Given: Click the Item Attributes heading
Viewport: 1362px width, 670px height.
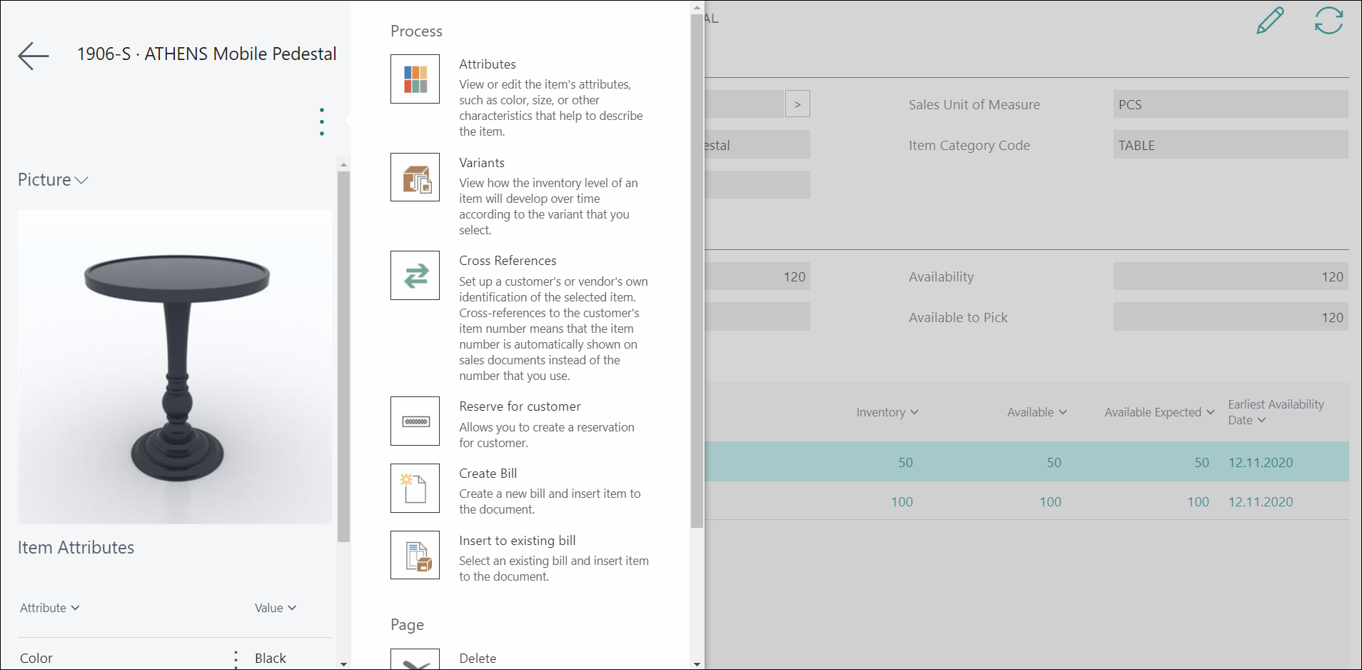Looking at the screenshot, I should point(76,547).
